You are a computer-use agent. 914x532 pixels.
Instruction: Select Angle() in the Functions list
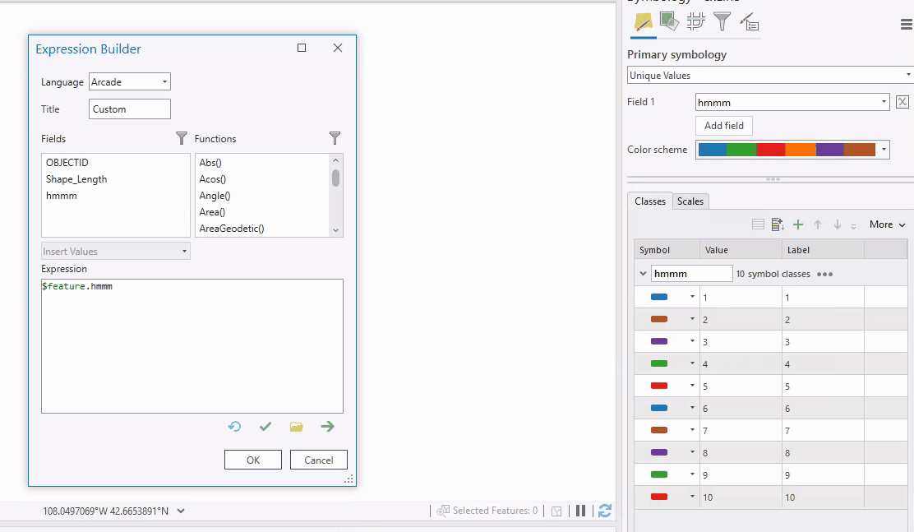click(x=215, y=196)
